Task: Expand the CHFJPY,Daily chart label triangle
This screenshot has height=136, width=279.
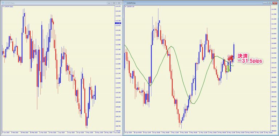Action: point(3,7)
